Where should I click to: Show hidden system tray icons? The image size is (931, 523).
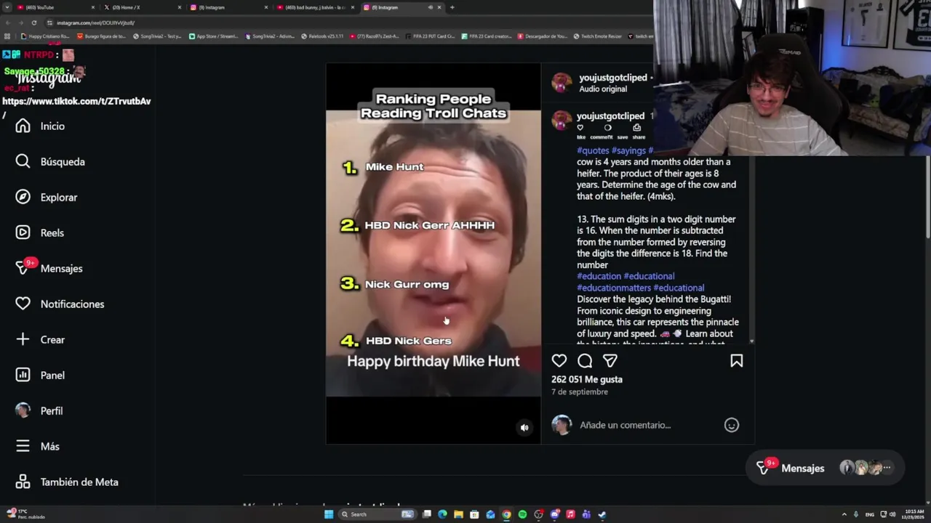[x=844, y=514]
